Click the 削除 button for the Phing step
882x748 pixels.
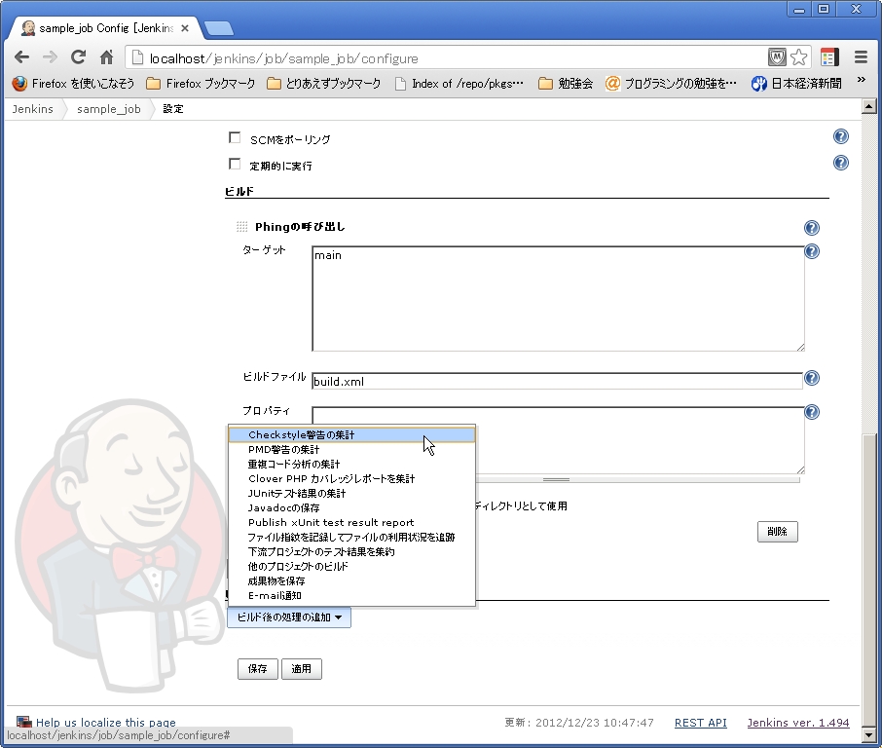point(778,532)
